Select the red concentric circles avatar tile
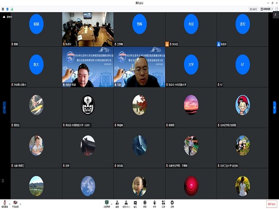 (191, 184)
